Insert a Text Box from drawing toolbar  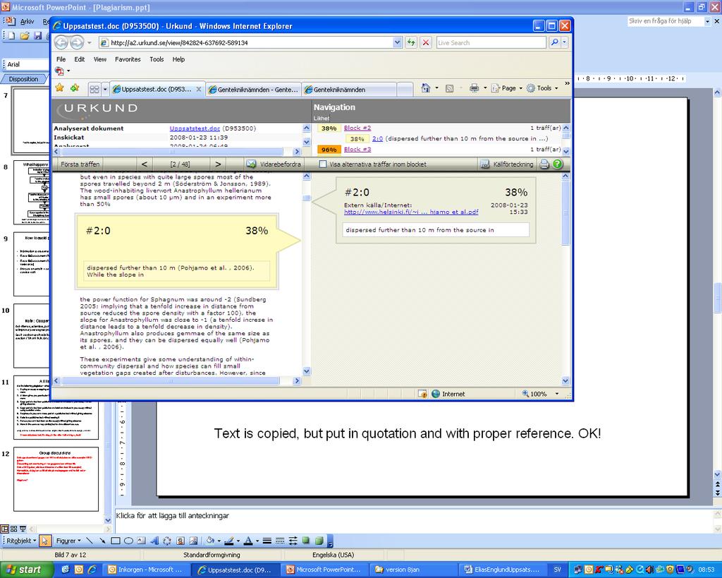(x=141, y=541)
